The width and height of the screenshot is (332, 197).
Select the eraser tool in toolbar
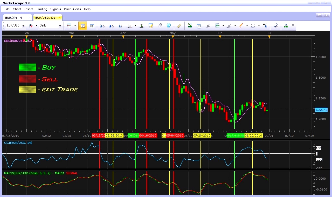point(275,26)
